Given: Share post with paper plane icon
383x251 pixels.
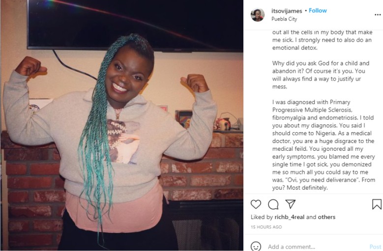Looking at the screenshot, I should [x=291, y=204].
